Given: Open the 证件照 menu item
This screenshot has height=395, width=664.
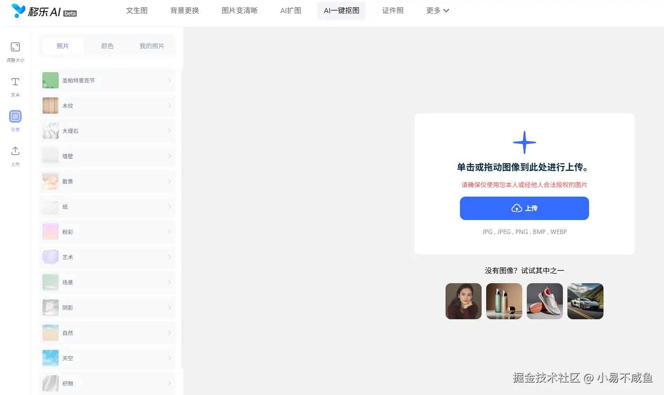Looking at the screenshot, I should pyautogui.click(x=393, y=10).
